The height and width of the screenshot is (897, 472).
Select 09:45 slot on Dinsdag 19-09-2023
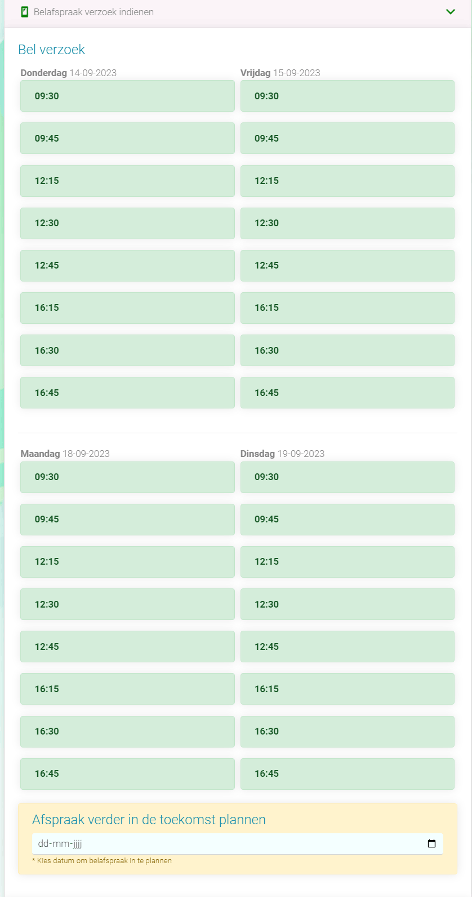(x=347, y=520)
